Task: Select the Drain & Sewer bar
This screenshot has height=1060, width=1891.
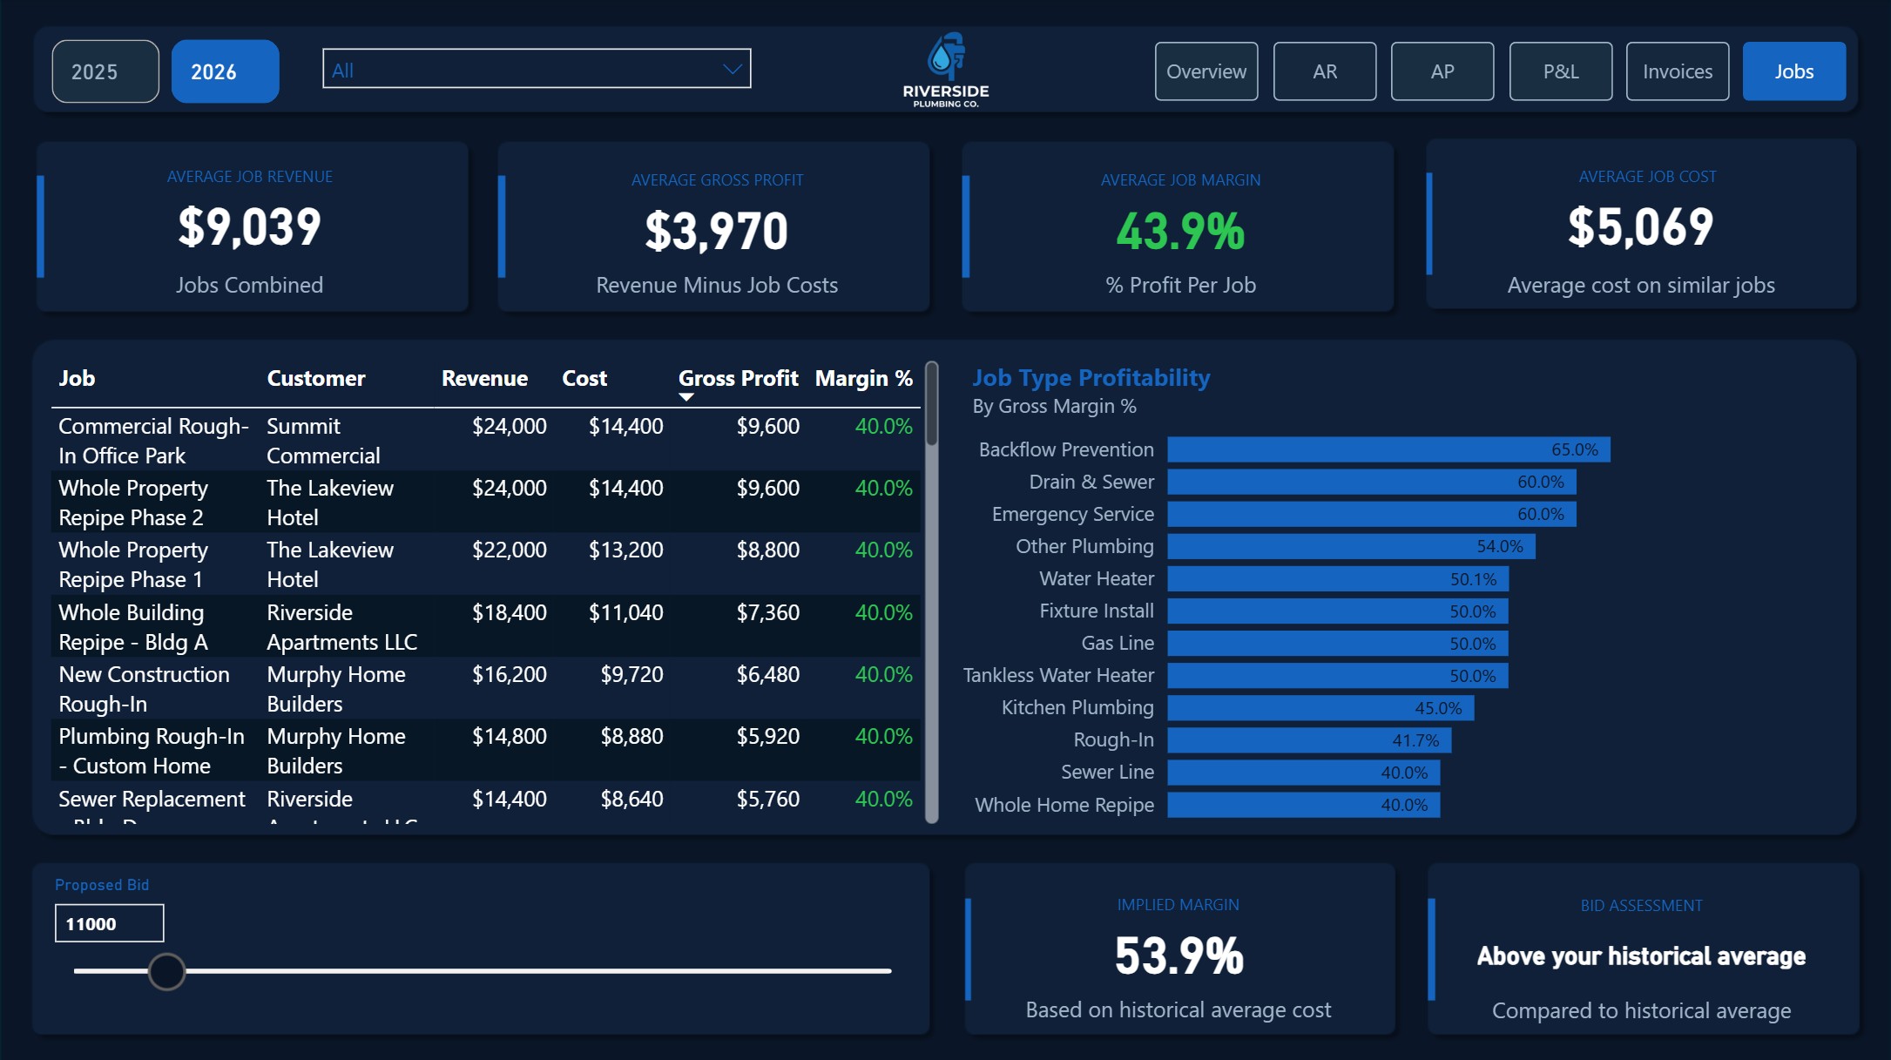Action: click(x=1372, y=482)
